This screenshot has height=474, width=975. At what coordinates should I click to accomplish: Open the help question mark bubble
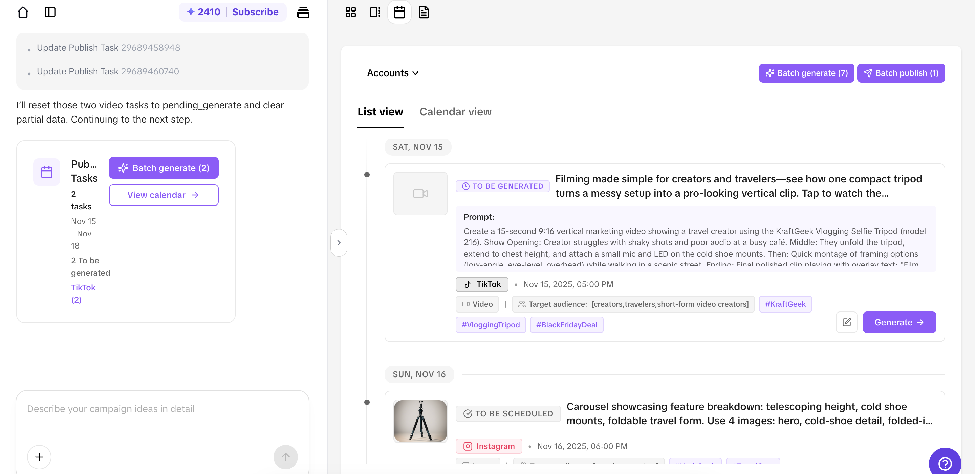(946, 464)
